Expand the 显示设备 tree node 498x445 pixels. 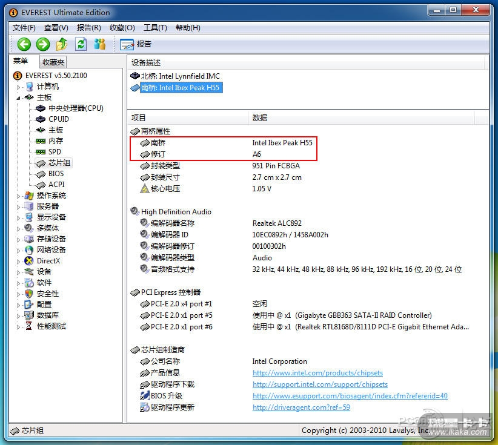click(x=18, y=218)
